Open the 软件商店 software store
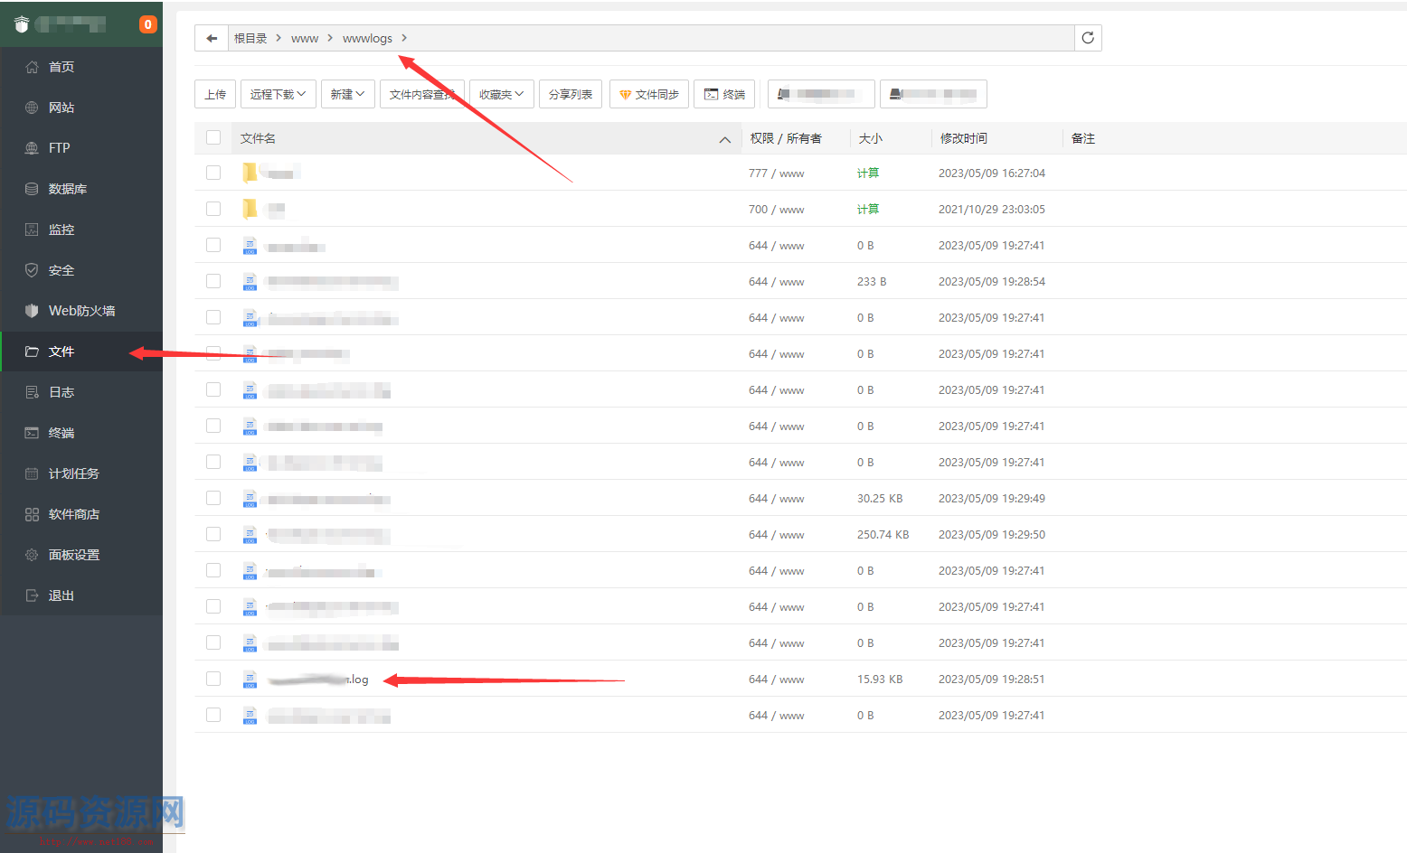The width and height of the screenshot is (1407, 853). 73,514
